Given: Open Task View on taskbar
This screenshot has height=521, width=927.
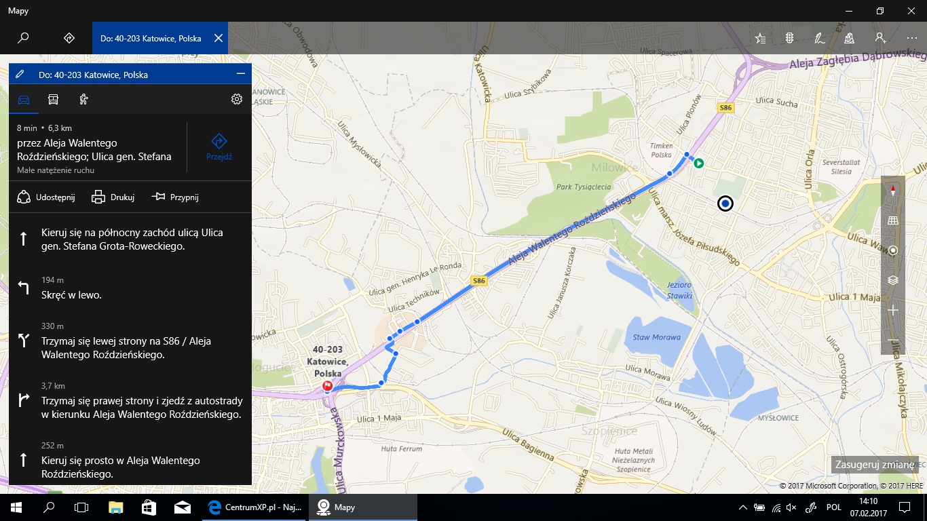Looking at the screenshot, I should tap(81, 507).
